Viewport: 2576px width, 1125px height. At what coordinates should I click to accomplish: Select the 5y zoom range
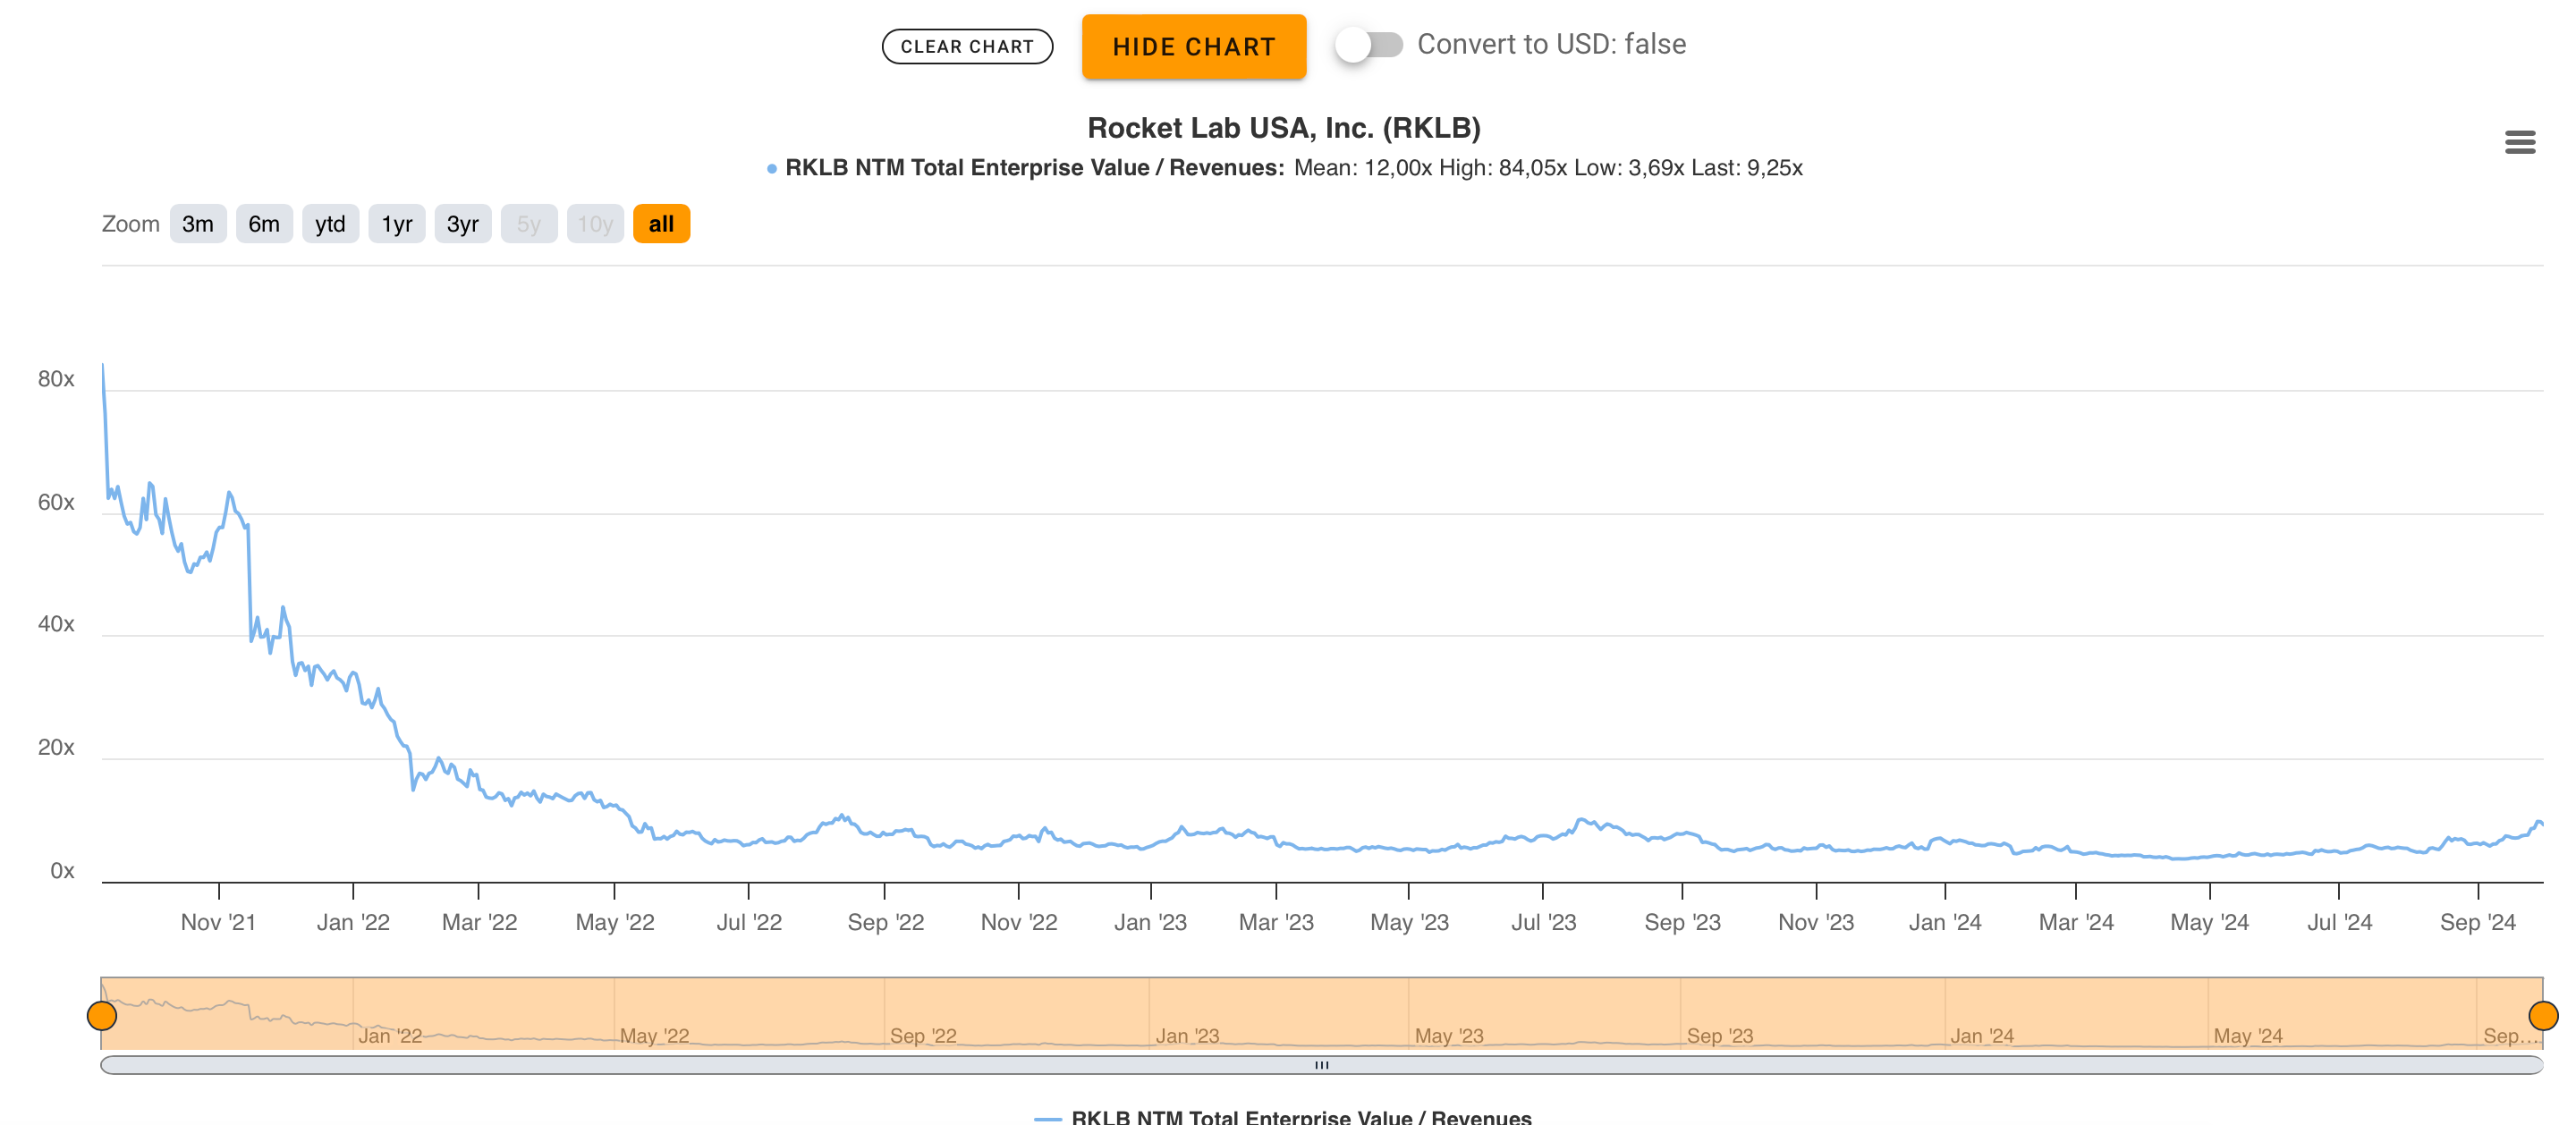[529, 224]
